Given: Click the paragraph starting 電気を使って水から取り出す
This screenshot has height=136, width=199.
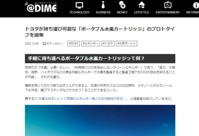Looking at the screenshot, I should point(99,88).
